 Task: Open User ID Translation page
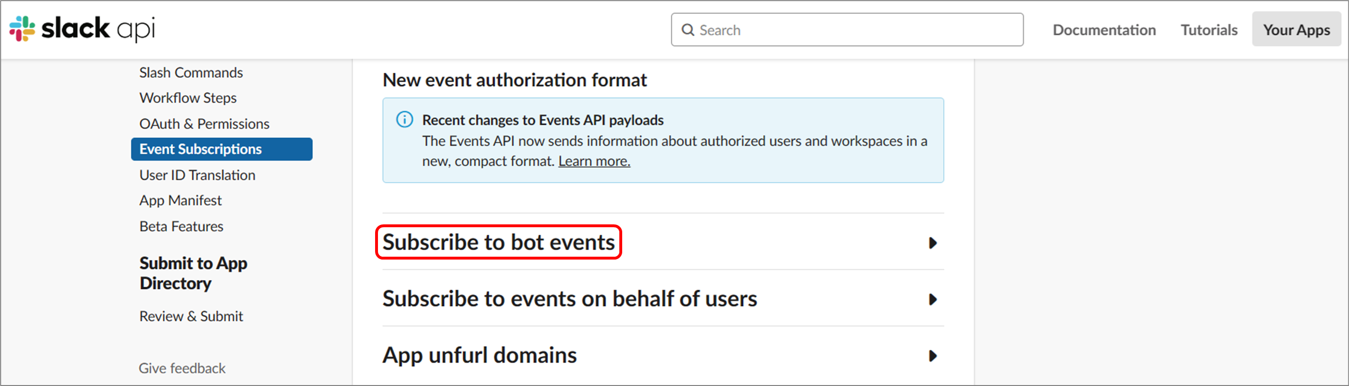tap(198, 175)
